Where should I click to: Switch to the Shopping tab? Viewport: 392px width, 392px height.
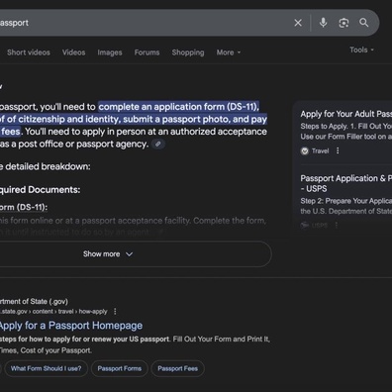coord(188,52)
